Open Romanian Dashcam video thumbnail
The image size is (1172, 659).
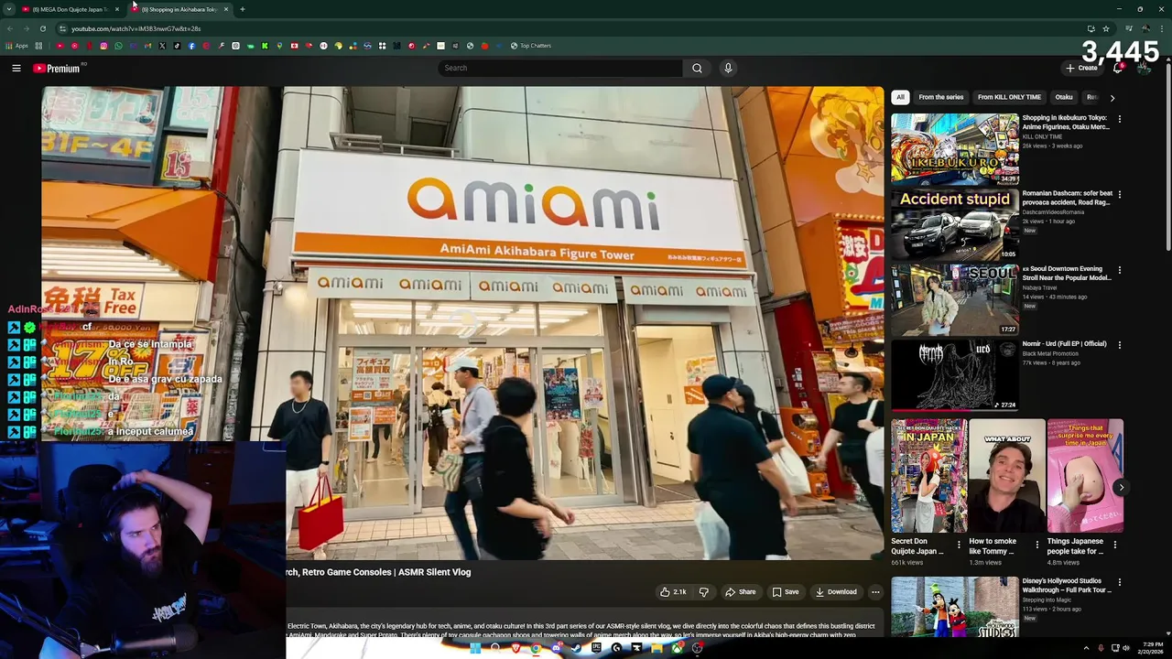point(955,224)
